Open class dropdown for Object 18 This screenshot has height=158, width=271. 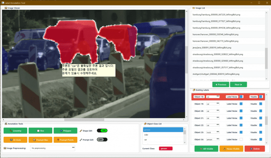coord(213,97)
